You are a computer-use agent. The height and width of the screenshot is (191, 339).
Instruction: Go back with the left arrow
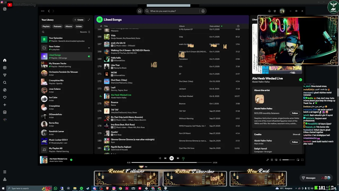[49, 11]
